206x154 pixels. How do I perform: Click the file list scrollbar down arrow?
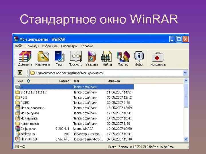186,139
